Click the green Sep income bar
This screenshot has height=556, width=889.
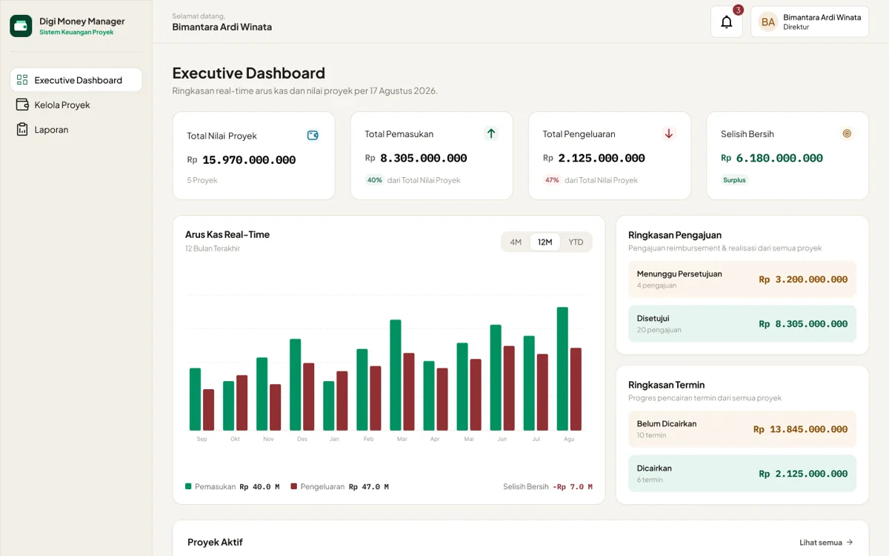(x=195, y=399)
